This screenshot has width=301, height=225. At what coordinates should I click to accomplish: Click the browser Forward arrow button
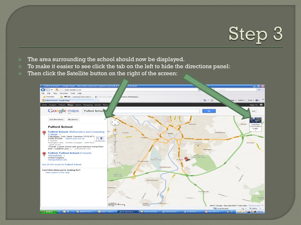coord(48,90)
